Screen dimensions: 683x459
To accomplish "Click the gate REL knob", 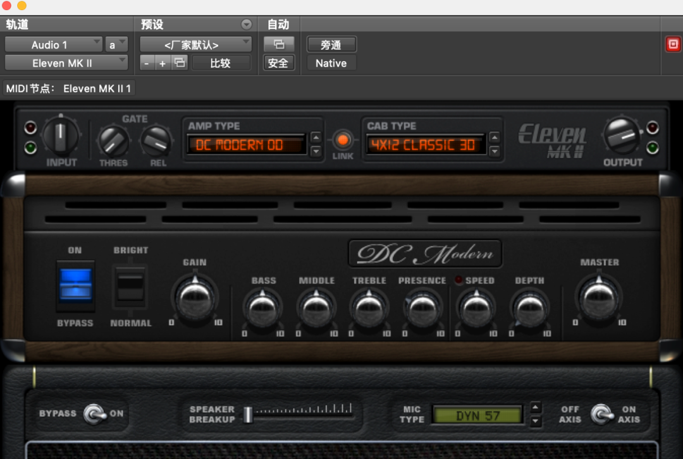I will (x=156, y=141).
